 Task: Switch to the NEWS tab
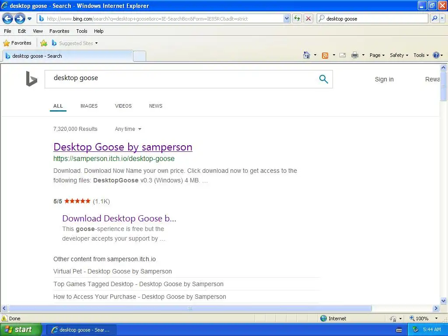coord(156,106)
